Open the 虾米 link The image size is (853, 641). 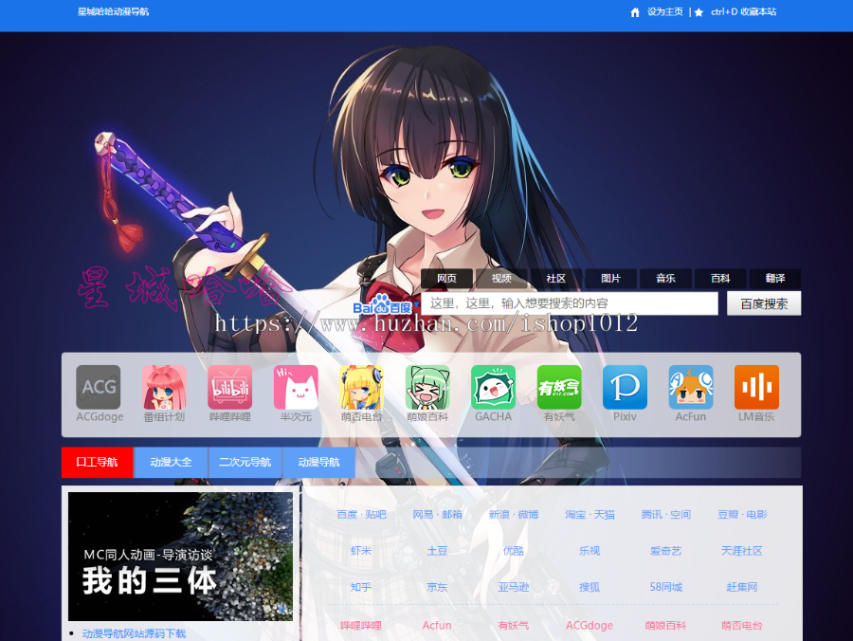pyautogui.click(x=361, y=551)
